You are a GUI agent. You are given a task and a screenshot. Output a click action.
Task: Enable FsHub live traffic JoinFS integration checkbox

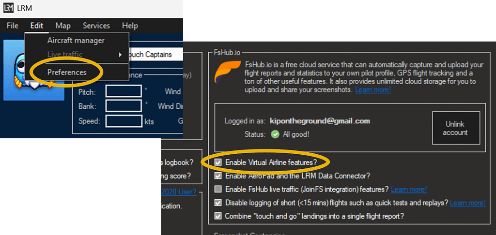click(218, 189)
